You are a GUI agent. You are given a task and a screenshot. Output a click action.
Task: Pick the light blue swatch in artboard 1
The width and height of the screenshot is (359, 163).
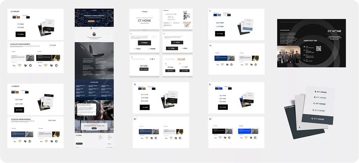(x=219, y=15)
